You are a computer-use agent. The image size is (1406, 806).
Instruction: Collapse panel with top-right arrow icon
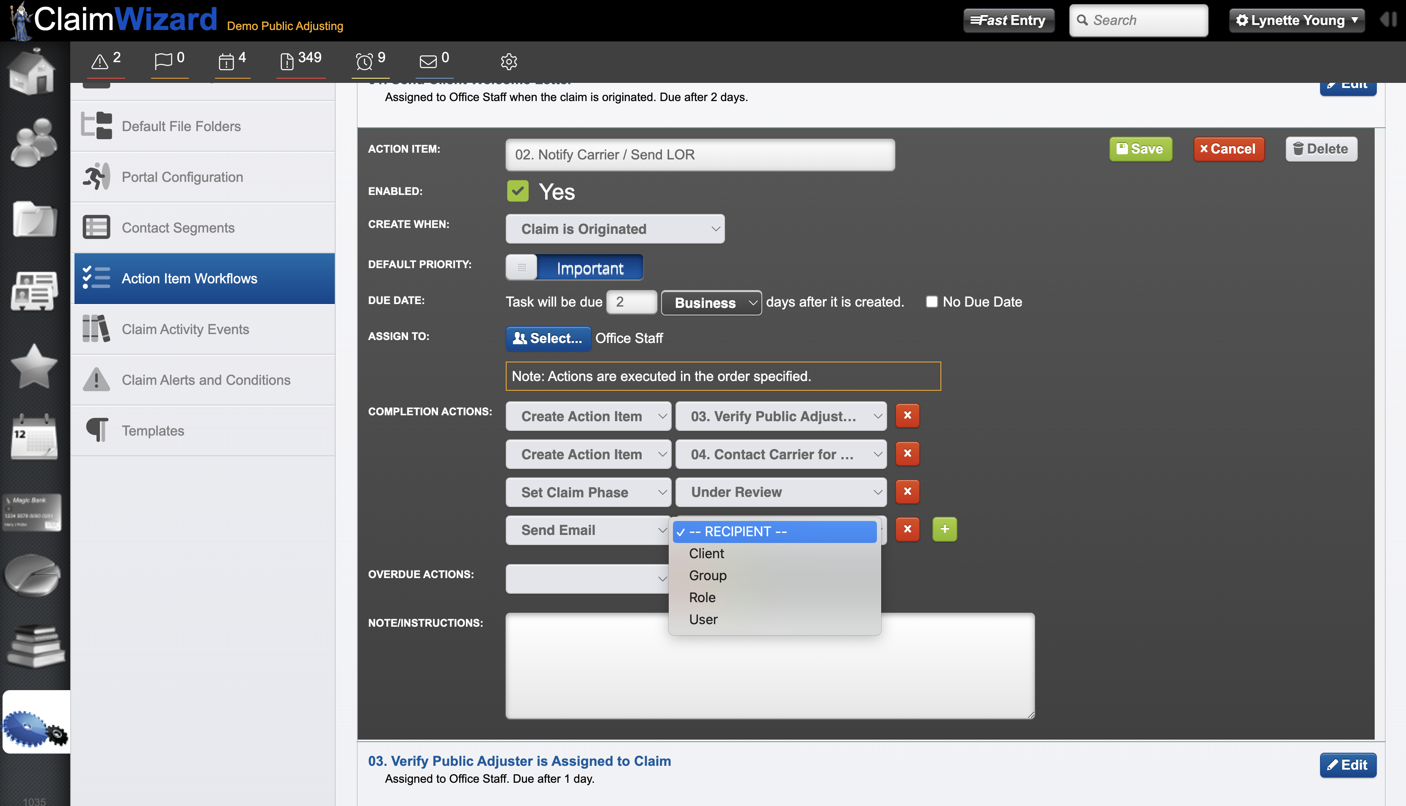[1389, 19]
